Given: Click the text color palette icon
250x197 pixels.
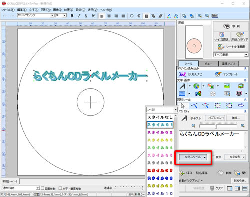Looking at the screenshot, I should (x=169, y=16).
